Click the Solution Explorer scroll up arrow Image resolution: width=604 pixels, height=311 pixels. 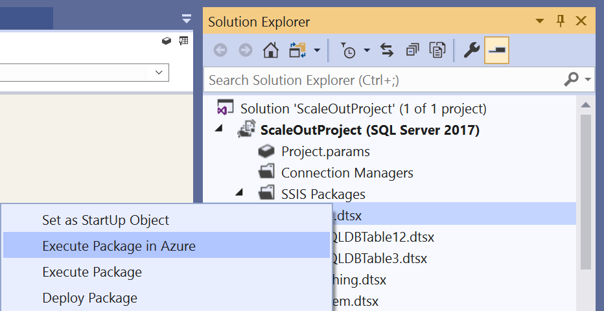tap(585, 105)
